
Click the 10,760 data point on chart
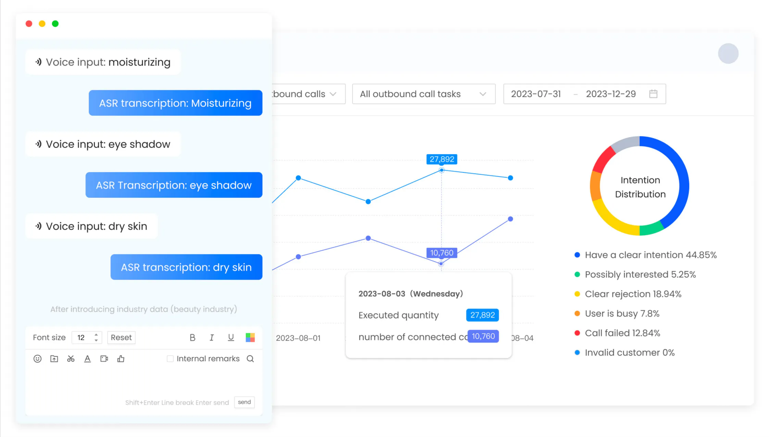point(441,264)
